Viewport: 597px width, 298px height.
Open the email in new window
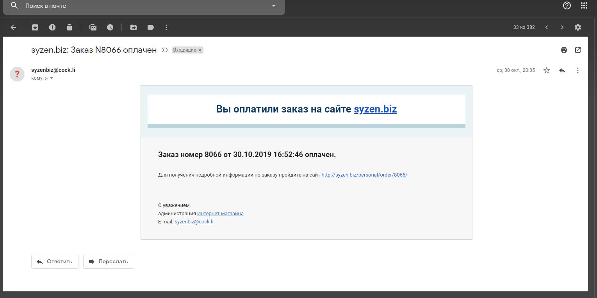(578, 50)
